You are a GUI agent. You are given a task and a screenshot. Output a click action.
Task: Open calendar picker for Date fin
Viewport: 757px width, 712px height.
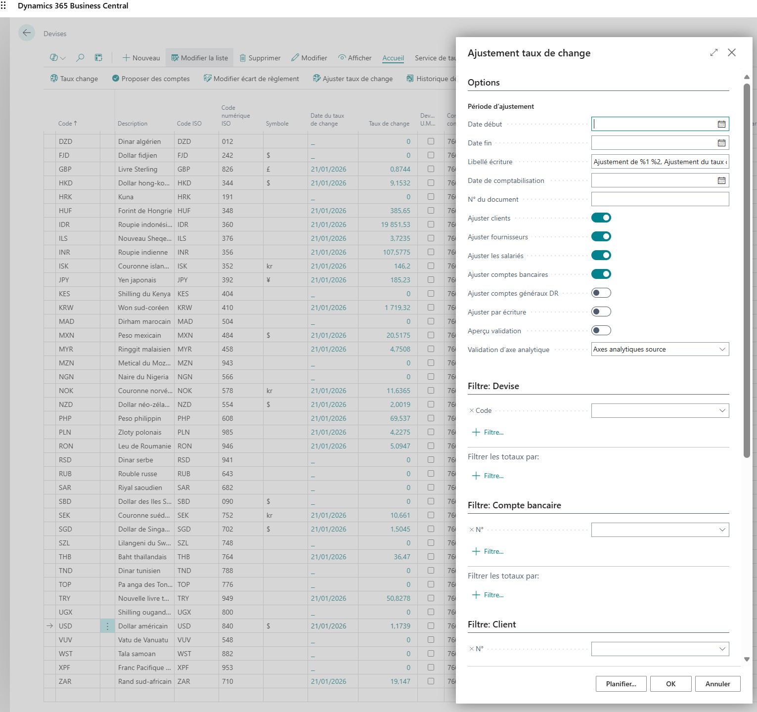coord(721,143)
